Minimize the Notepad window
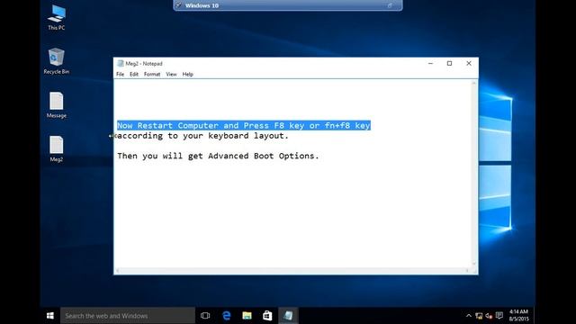The width and height of the screenshot is (576, 324). click(430, 63)
